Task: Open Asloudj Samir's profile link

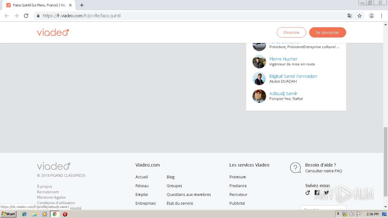Action: (x=283, y=94)
